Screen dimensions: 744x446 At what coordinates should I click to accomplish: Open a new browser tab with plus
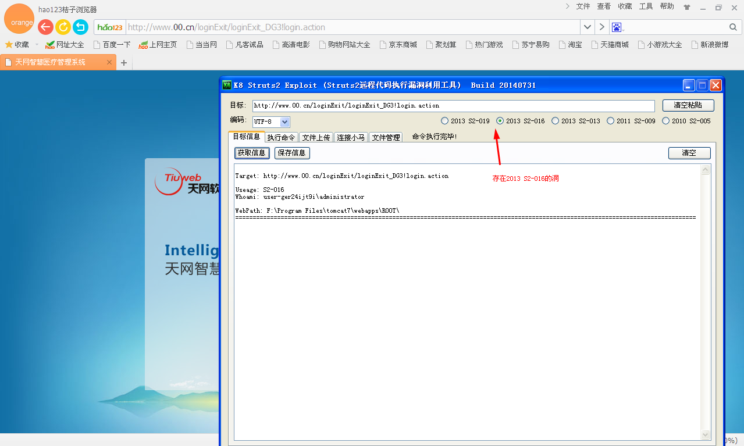(x=124, y=63)
